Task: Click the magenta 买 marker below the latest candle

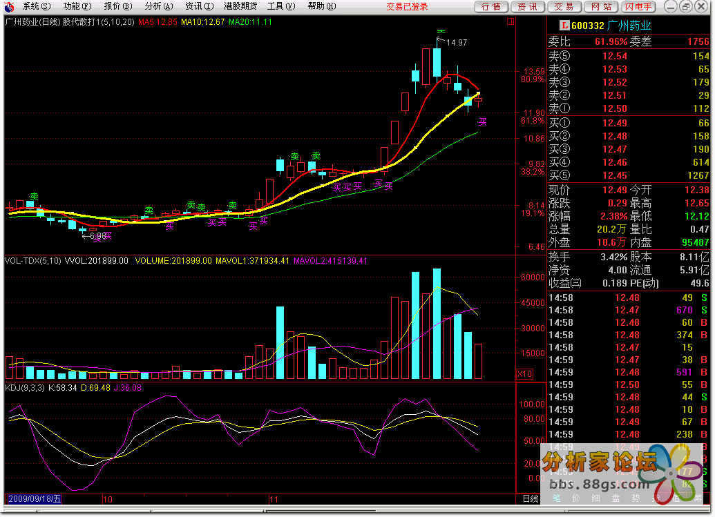Action: 482,121
